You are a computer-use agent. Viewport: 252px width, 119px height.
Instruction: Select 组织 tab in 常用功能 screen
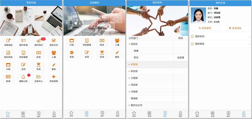point(39,114)
